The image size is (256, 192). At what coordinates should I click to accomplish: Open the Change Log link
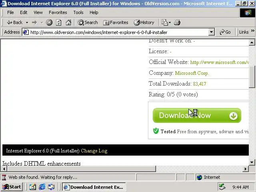(94, 151)
